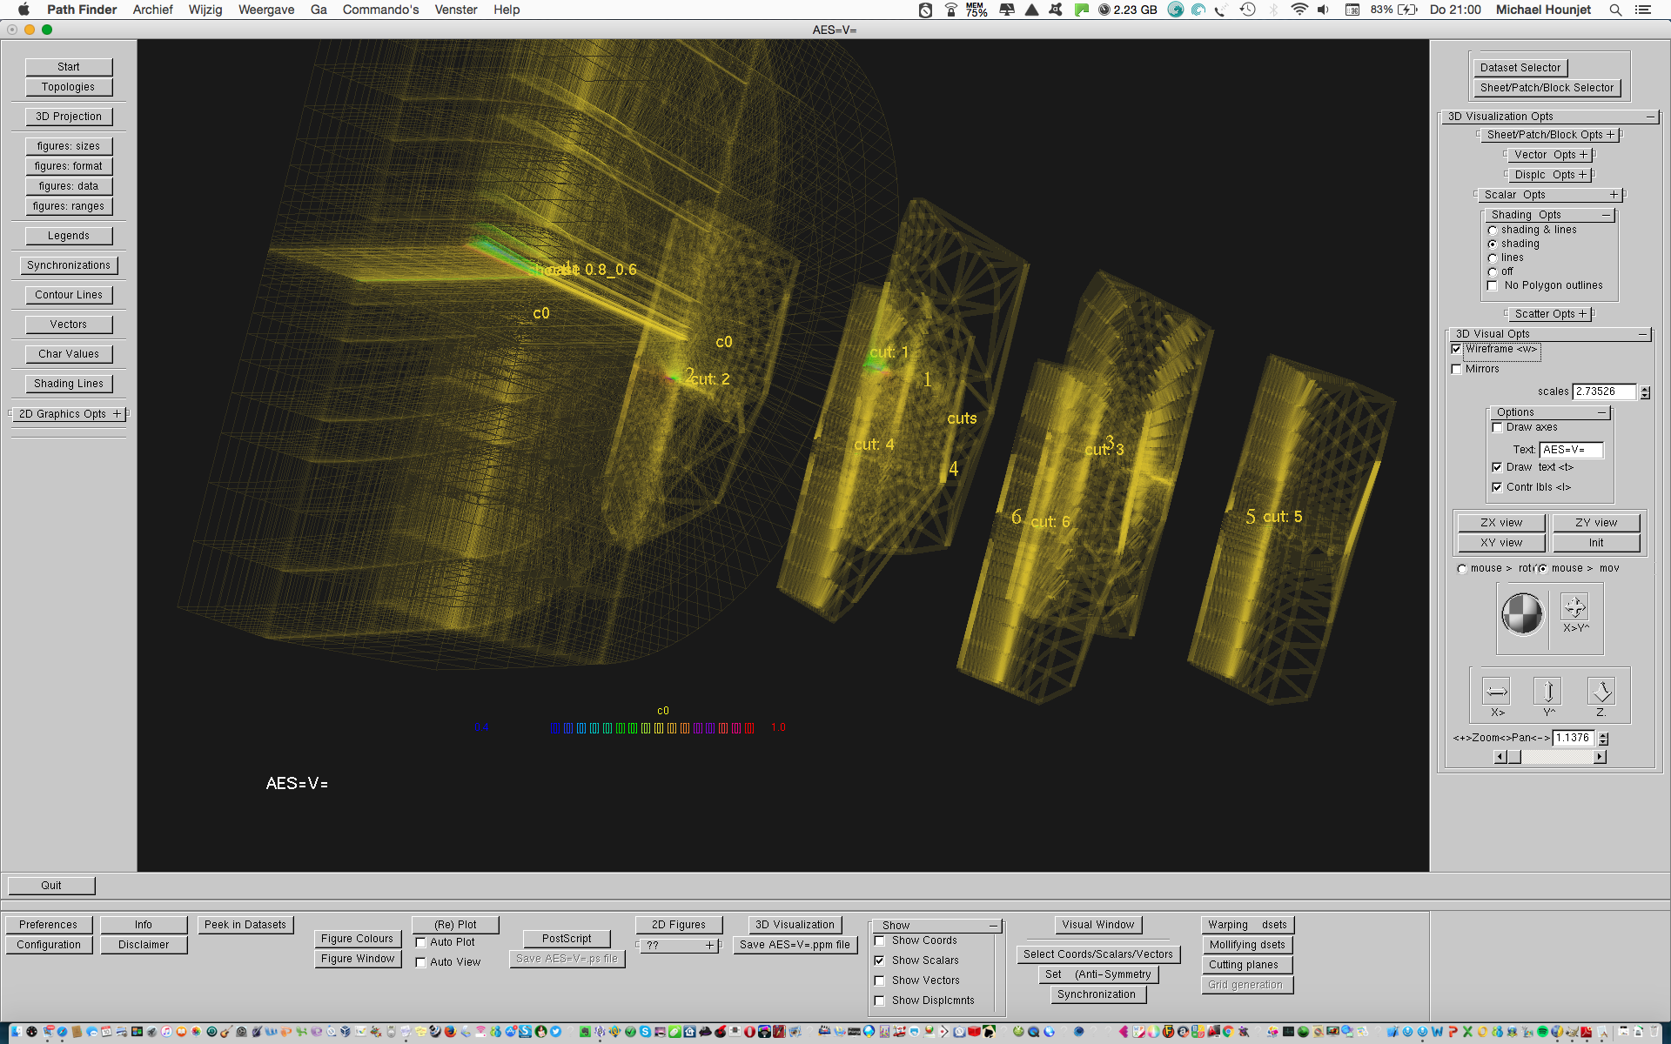Click the Wi-Fi status icon
The width and height of the screenshot is (1671, 1044).
1299,10
